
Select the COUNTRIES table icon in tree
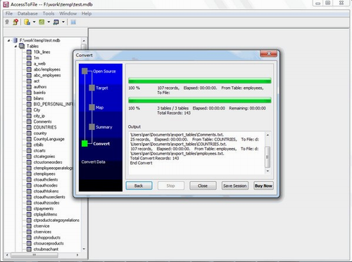(29, 127)
